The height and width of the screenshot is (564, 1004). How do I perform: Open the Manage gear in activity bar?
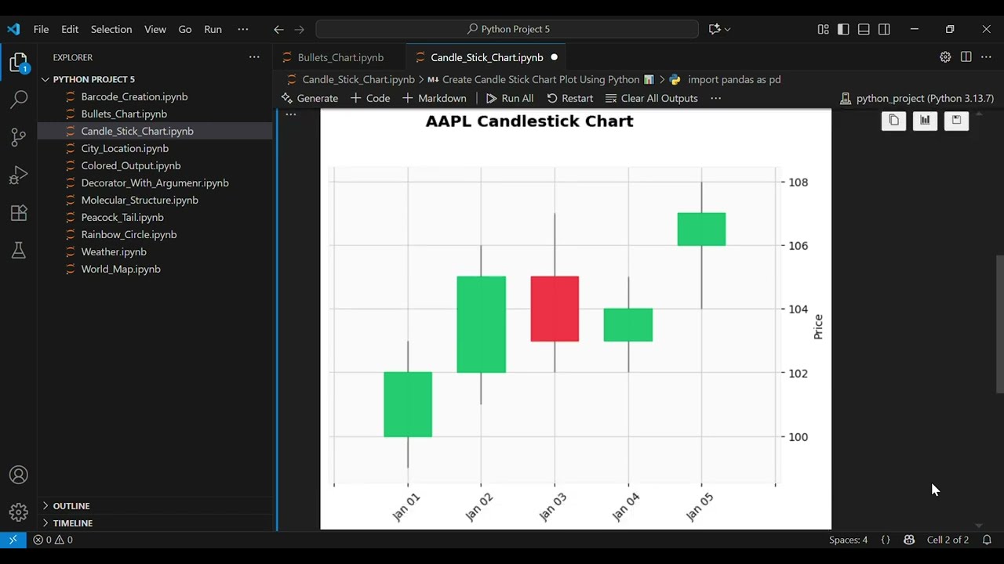click(19, 512)
